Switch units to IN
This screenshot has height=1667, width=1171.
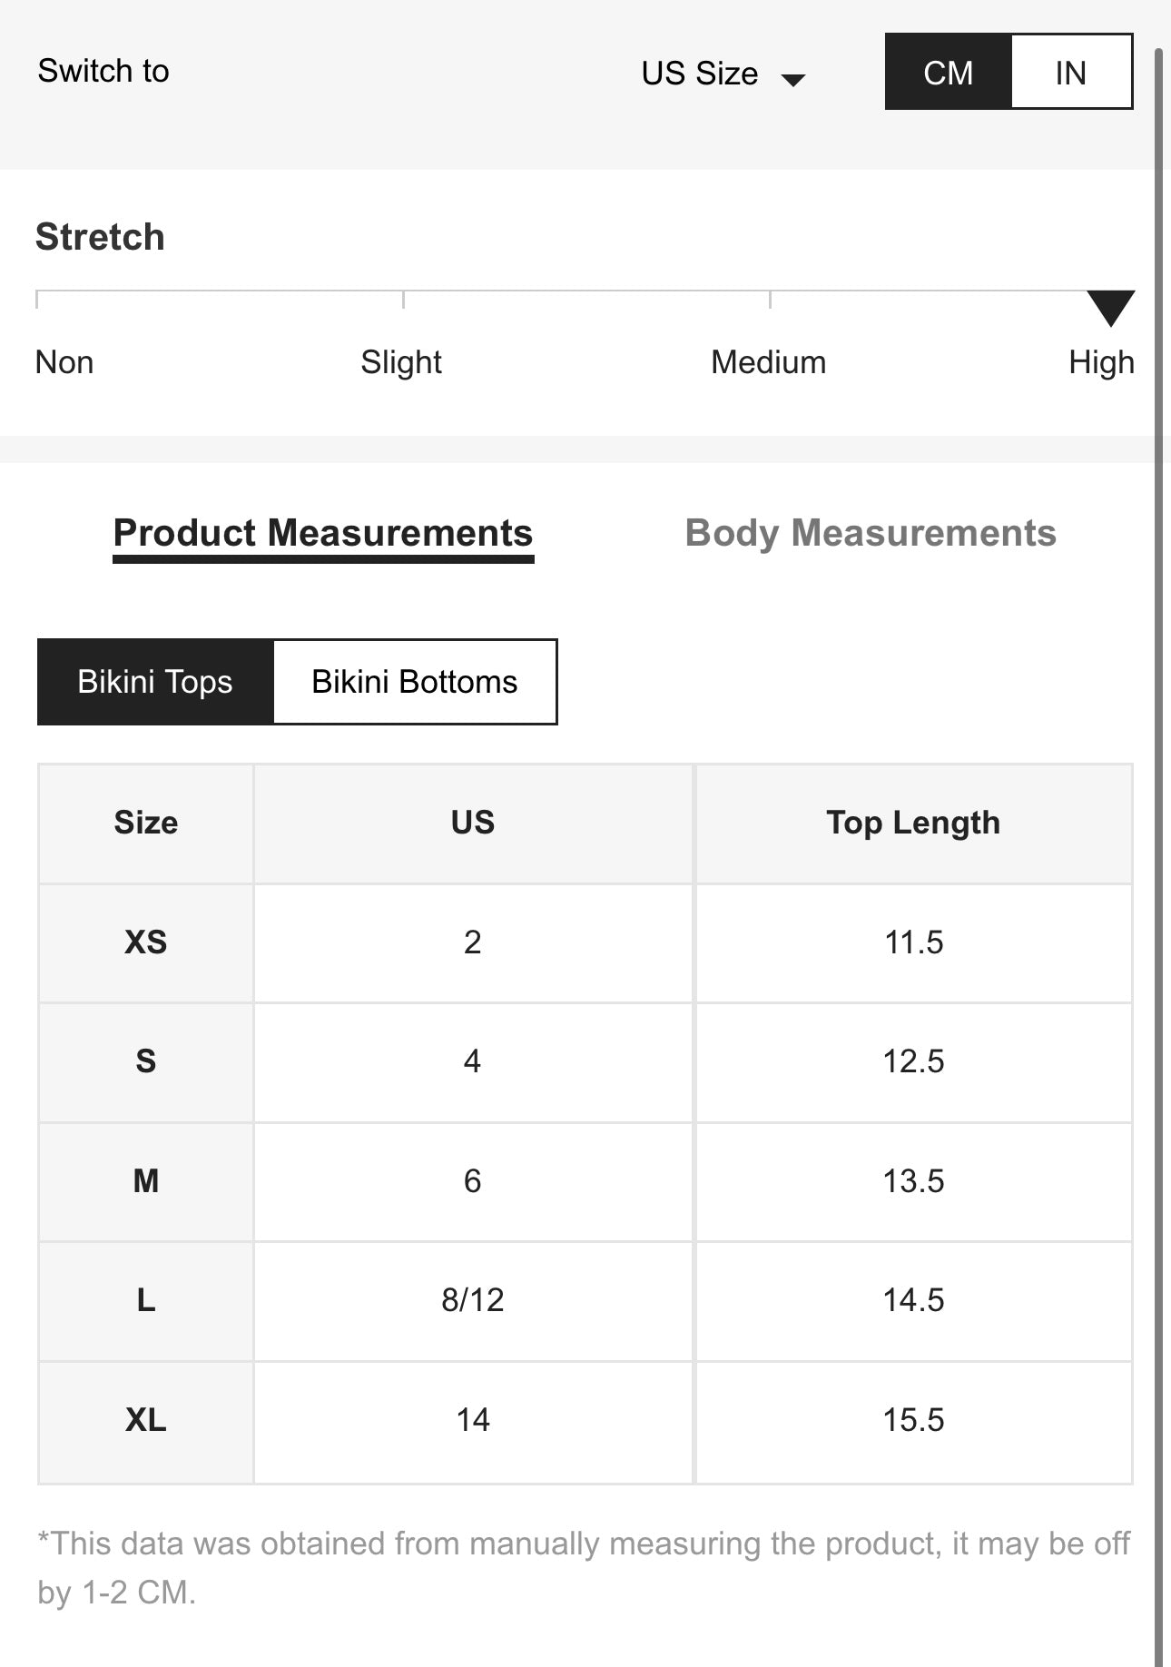[1071, 73]
